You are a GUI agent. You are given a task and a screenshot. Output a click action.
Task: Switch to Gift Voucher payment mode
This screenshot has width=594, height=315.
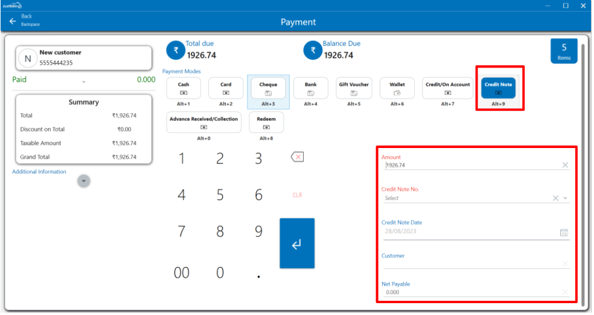click(354, 88)
